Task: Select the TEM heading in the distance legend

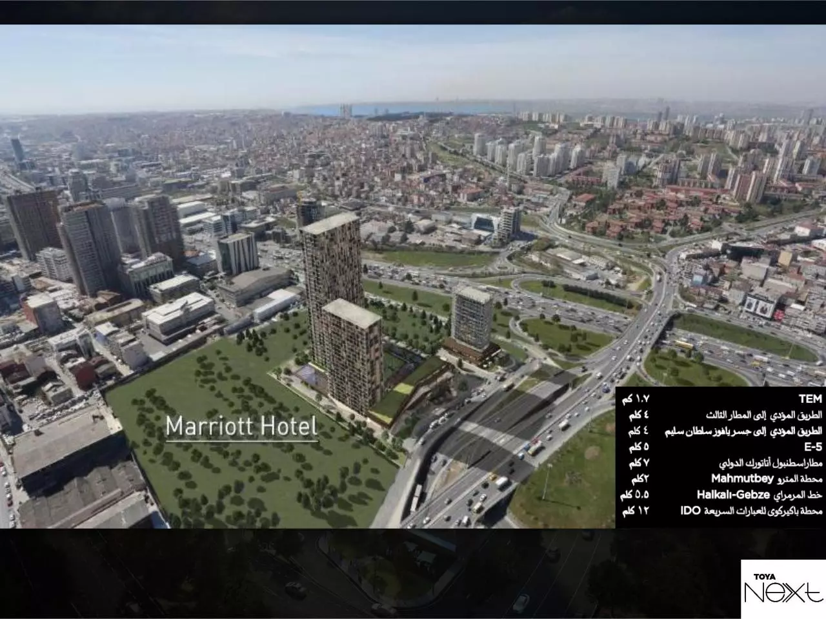Action: (x=810, y=399)
